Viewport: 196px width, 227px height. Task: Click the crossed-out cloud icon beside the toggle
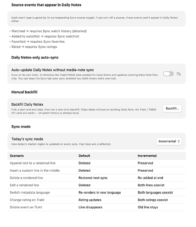click(x=179, y=74)
